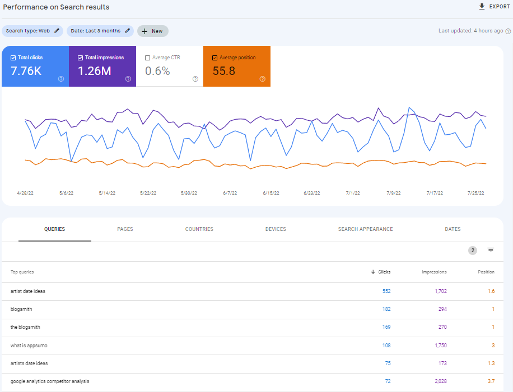Click the 2,028 impressions value
The width and height of the screenshot is (513, 392).
(441, 381)
